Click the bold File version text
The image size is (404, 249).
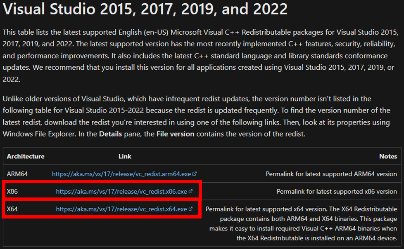pyautogui.click(x=176, y=134)
